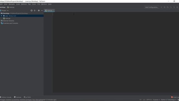
Task: Open the Terminal tool window
Action: pyautogui.click(x=18, y=97)
